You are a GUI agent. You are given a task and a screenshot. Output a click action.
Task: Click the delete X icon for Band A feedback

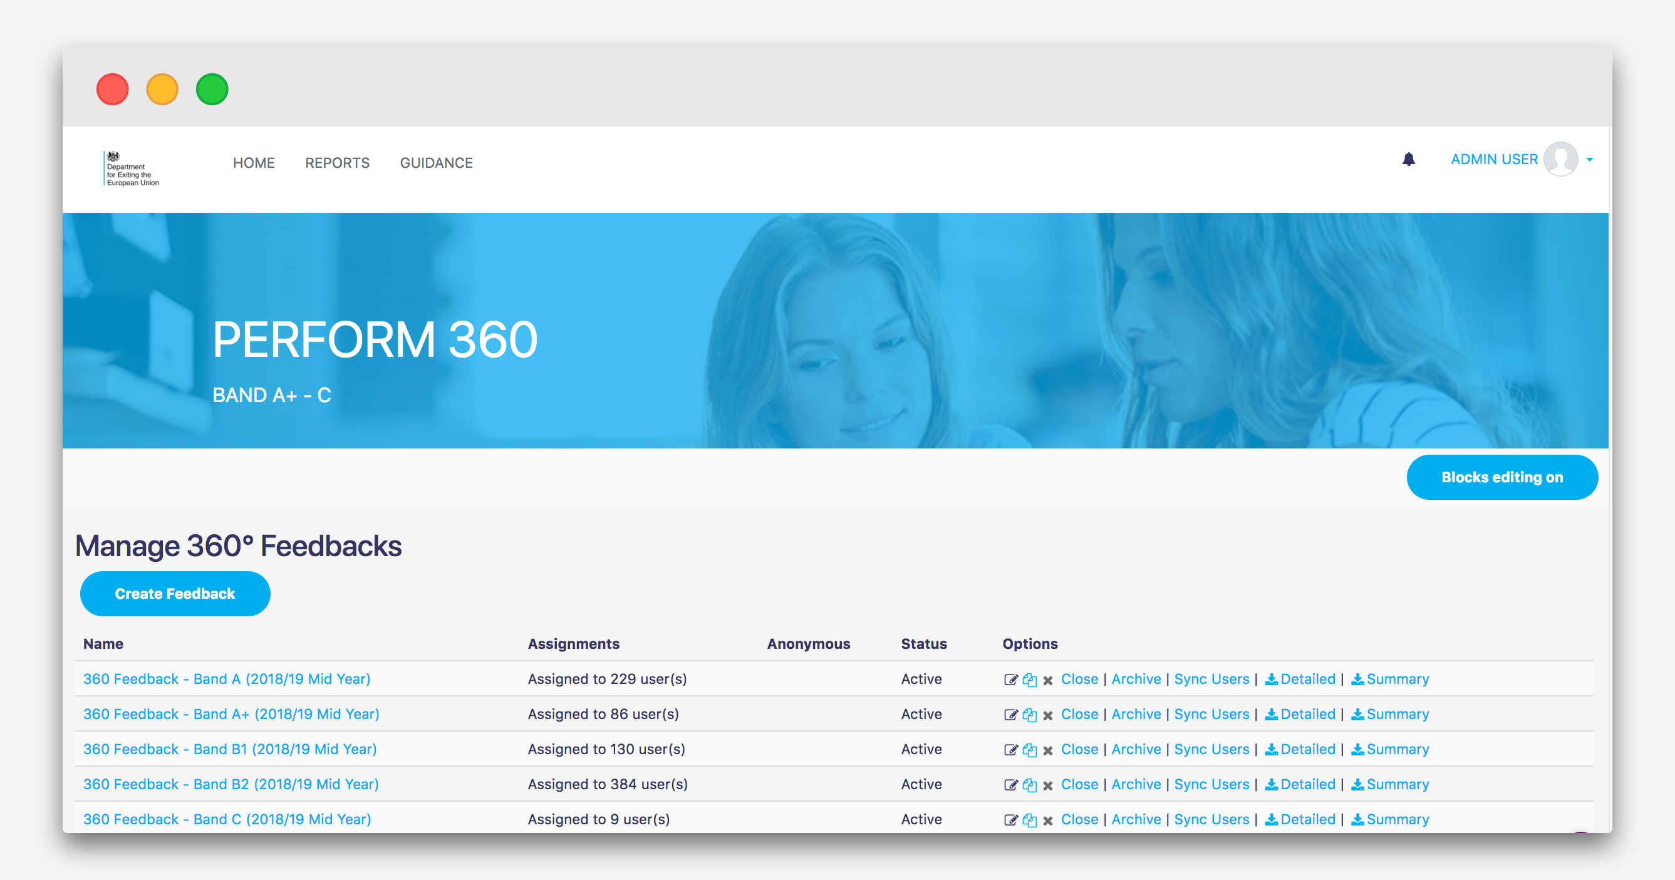[x=1048, y=680]
